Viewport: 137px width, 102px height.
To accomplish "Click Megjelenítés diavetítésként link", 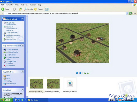I will point(11,24).
